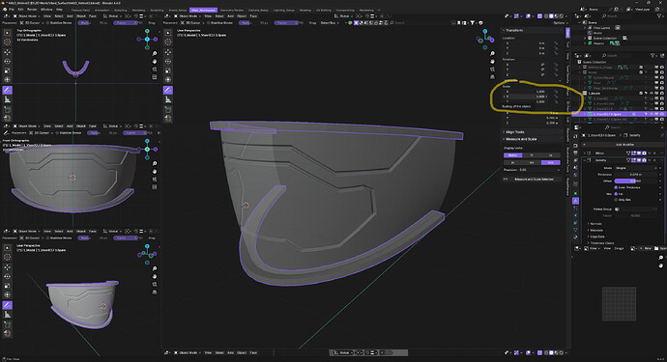Screen dimensions: 667x362
Task: Open the Object Data tab in Properties editor
Action: coord(575,230)
